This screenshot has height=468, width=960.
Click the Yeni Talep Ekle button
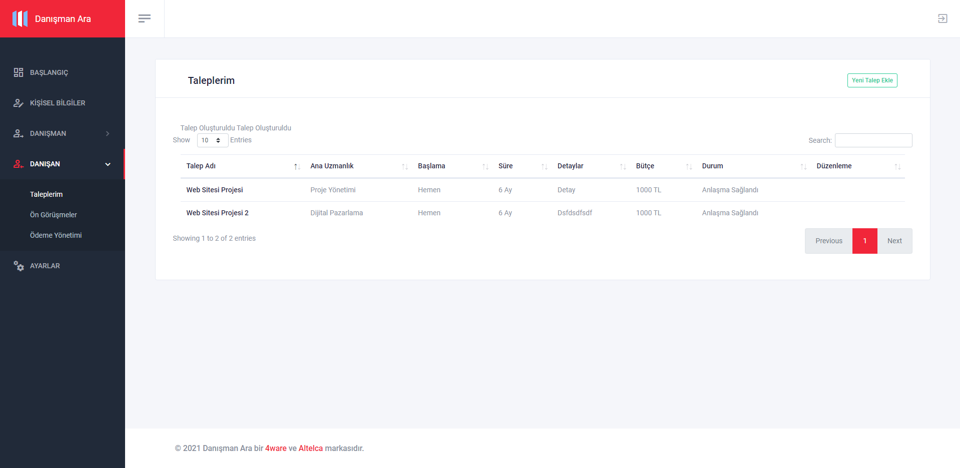(872, 80)
